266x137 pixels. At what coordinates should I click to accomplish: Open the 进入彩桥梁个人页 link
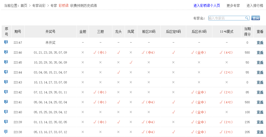207,6
